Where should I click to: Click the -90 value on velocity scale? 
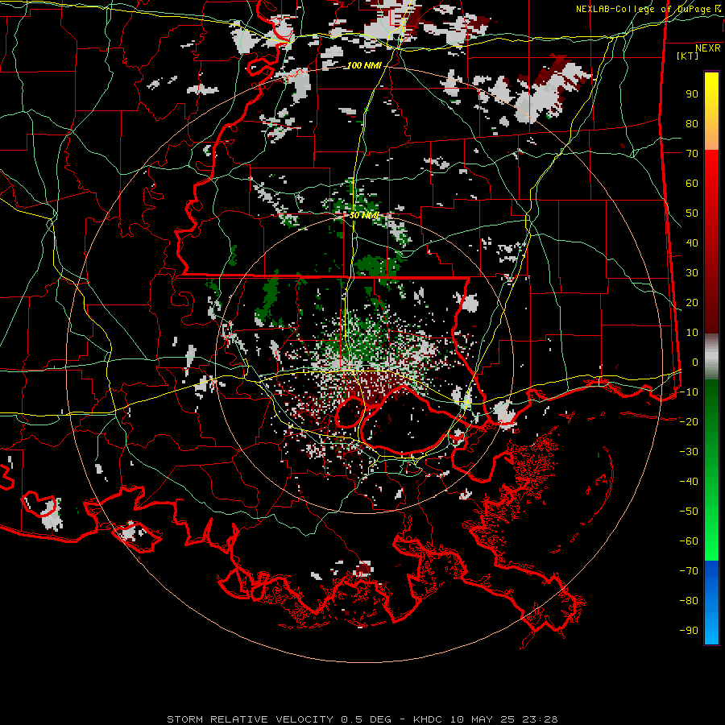pos(689,631)
